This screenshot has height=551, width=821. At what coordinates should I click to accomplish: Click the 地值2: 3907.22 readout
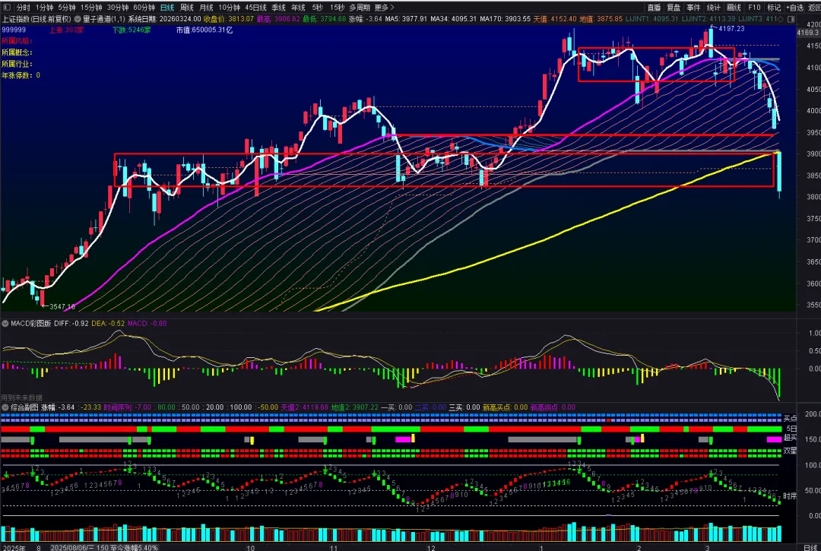(x=354, y=407)
